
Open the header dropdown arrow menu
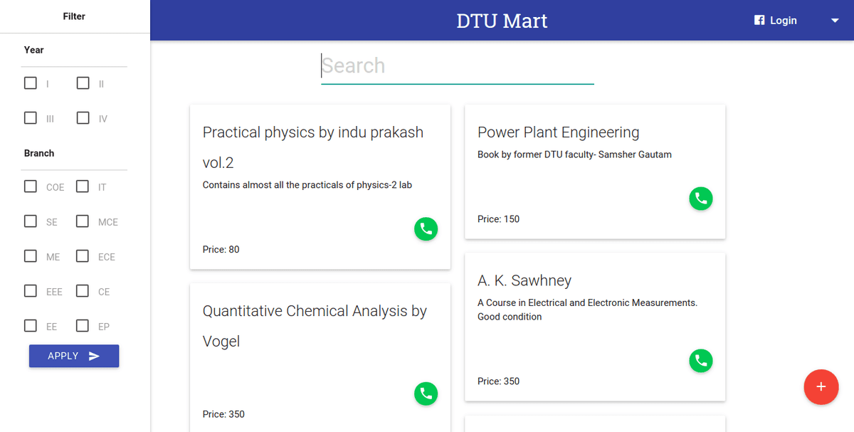click(x=835, y=21)
